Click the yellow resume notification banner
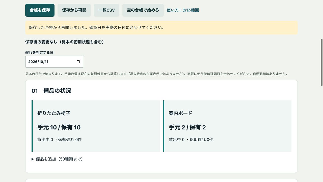Image resolution: width=323 pixels, height=182 pixels. click(x=161, y=28)
